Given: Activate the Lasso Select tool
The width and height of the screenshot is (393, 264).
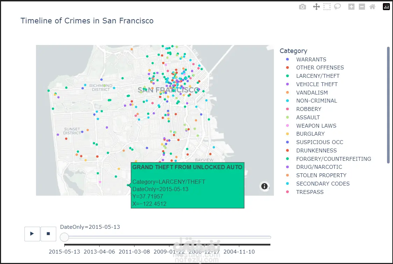Looking at the screenshot, I should click(x=337, y=7).
